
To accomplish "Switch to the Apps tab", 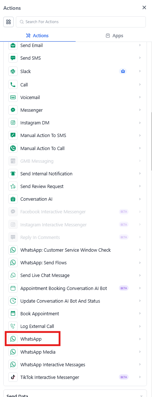I will [115, 36].
